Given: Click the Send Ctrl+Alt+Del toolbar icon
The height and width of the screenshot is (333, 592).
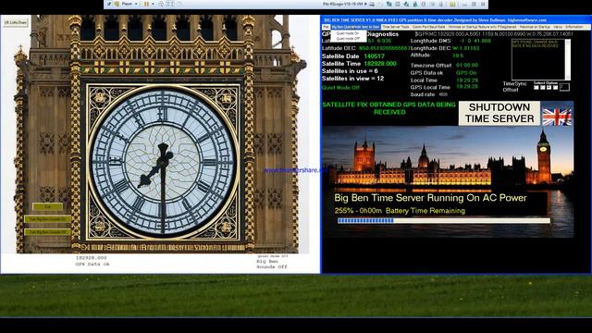Looking at the screenshot, I should (161, 4).
